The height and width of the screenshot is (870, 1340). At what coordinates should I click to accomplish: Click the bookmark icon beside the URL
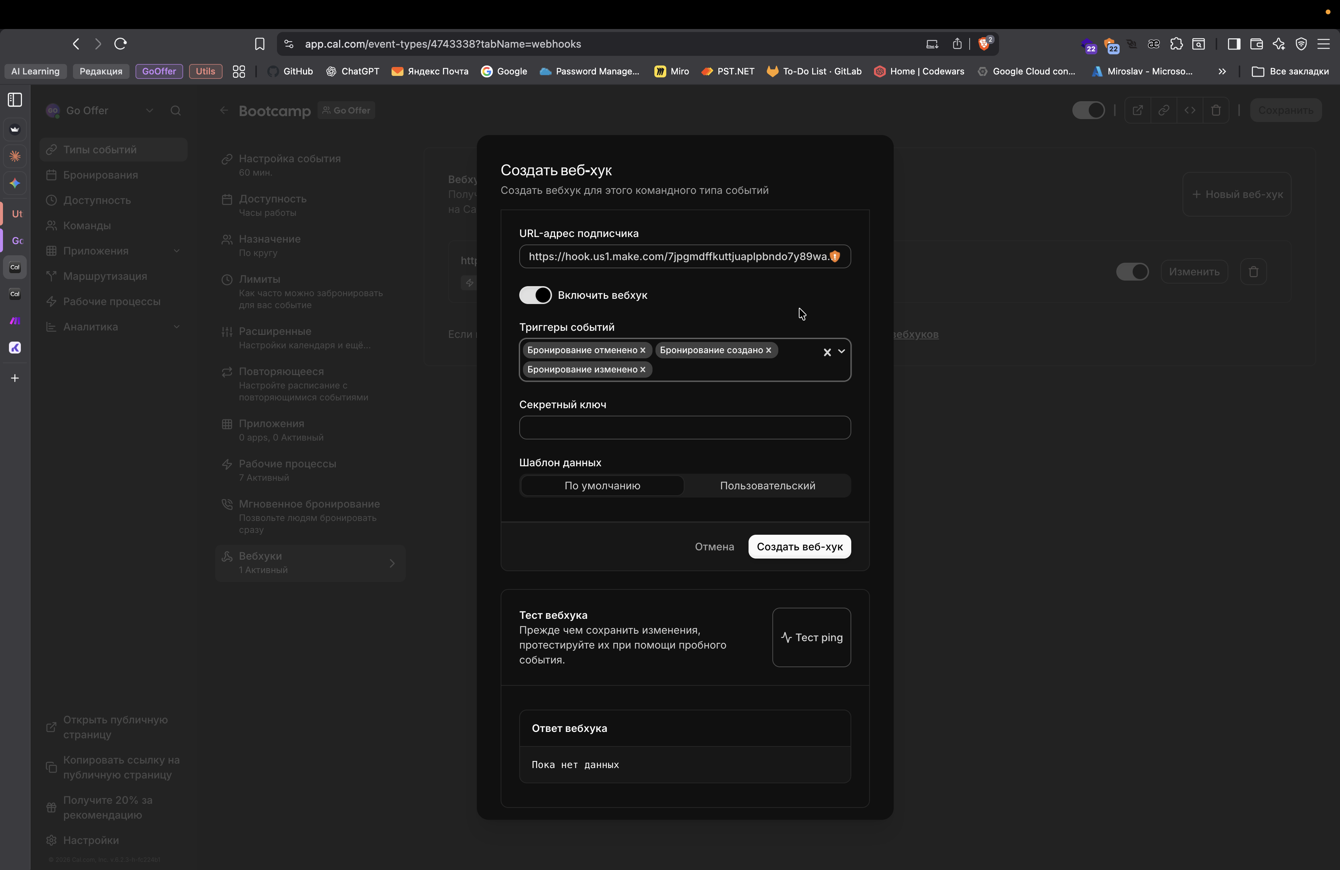[x=259, y=44]
